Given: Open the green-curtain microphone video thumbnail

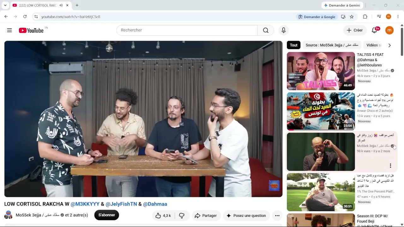Looking at the screenshot, I should click(x=321, y=152).
